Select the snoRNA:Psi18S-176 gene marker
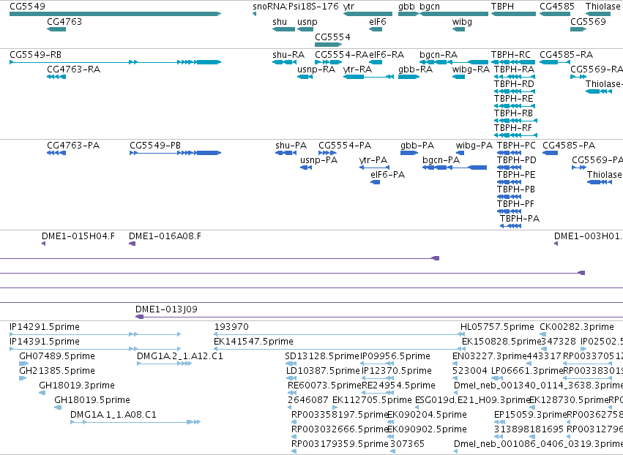This screenshot has width=623, height=455. point(254,14)
